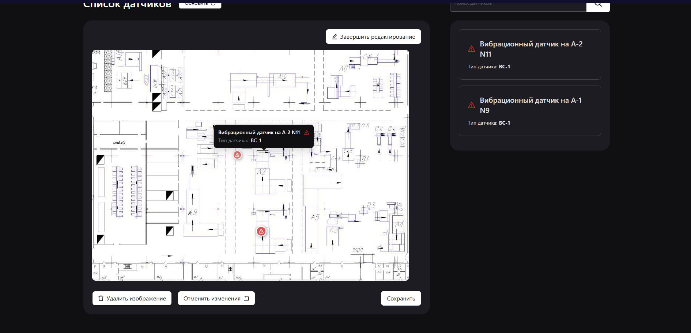
Task: Select the lower red sensor marker on the plan
Action: 261,231
